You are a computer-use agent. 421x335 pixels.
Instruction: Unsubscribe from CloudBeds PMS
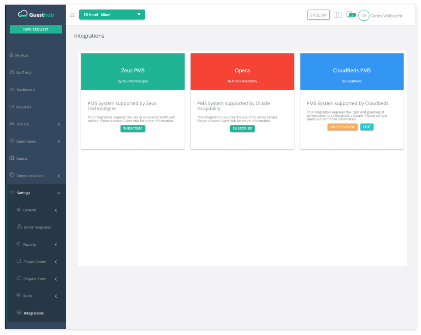tap(342, 127)
